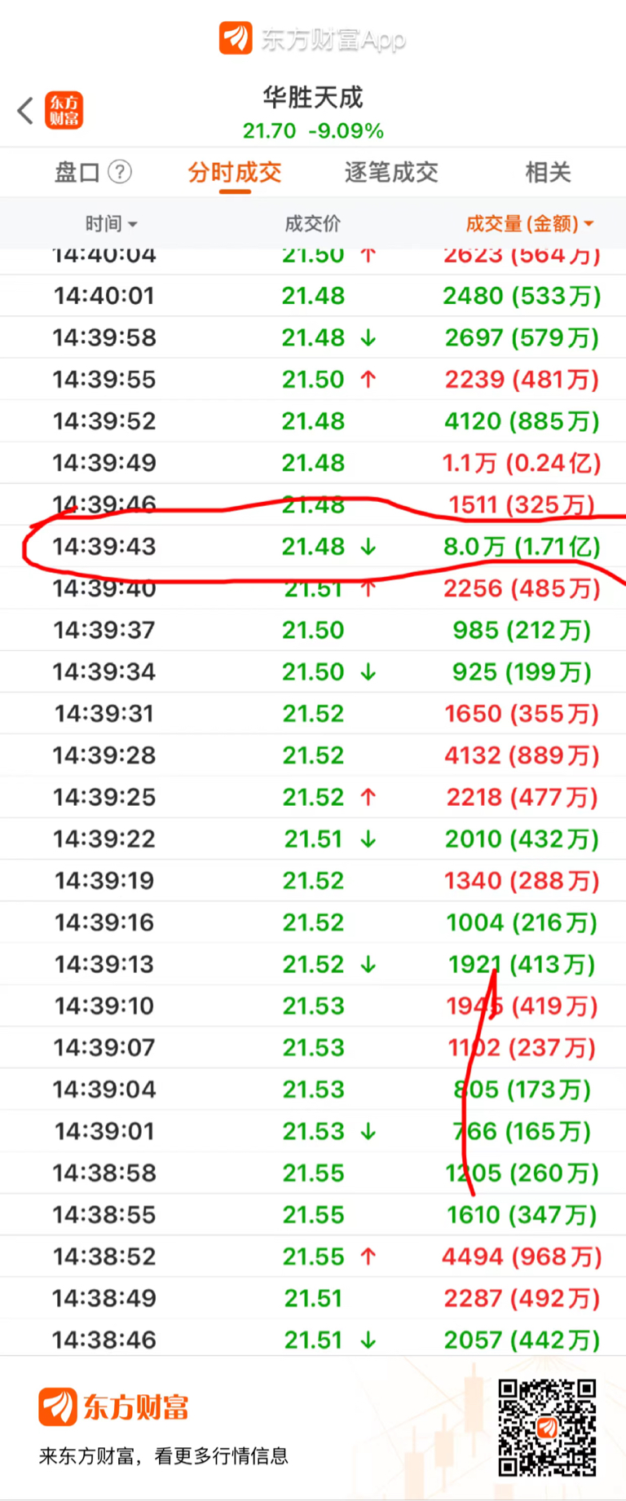Viewport: 626px width, 1501px height.
Task: Tap the back arrow chevron
Action: tap(25, 110)
